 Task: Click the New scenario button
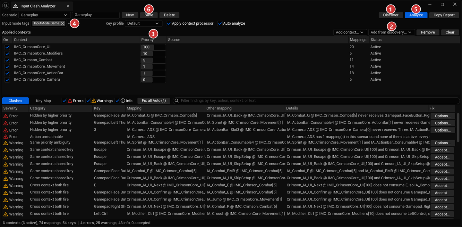pos(130,15)
